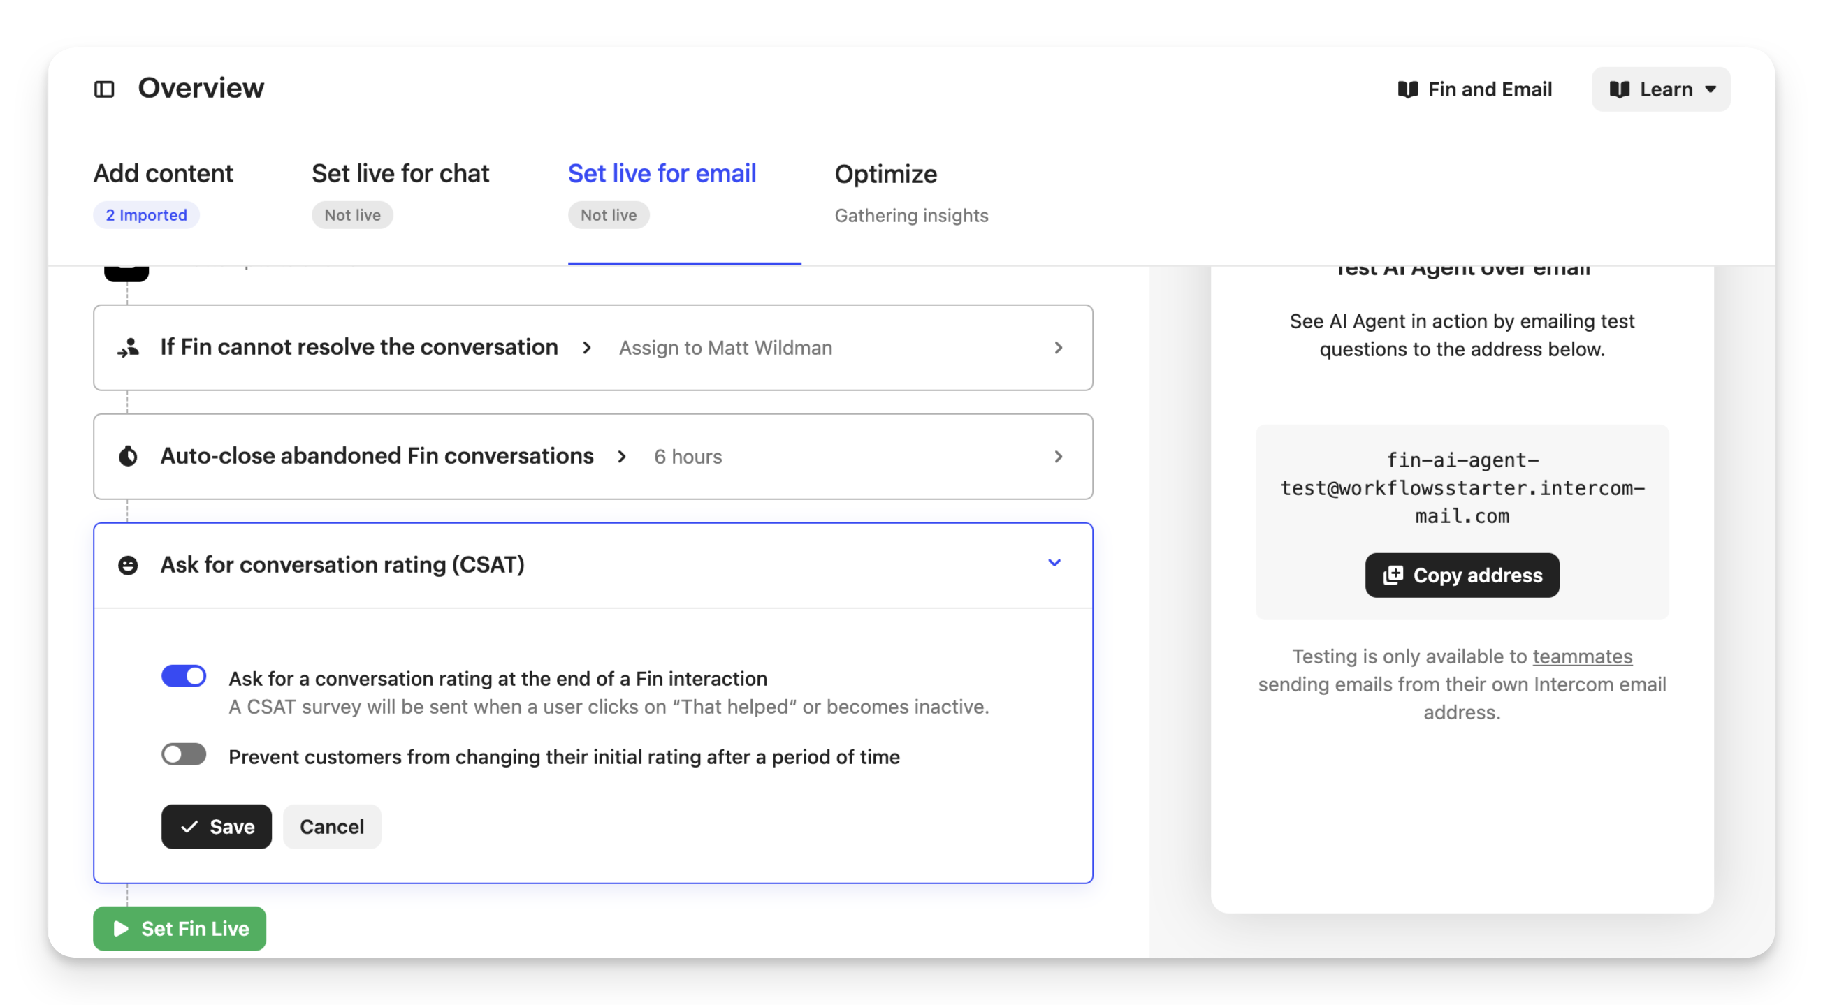Viewport: 1823px width, 1005px height.
Task: Open the Learn dropdown menu
Action: click(x=1660, y=89)
